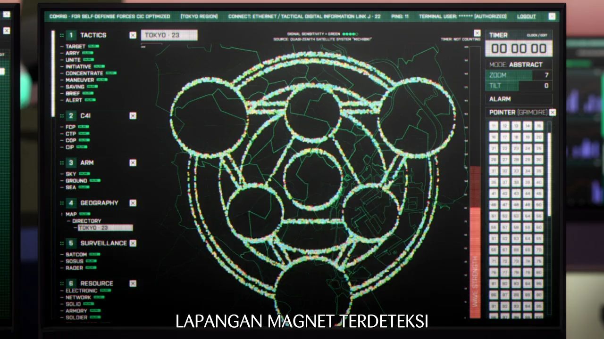Toggle the green tag beside NETWORK
The image size is (604, 339).
click(99, 297)
